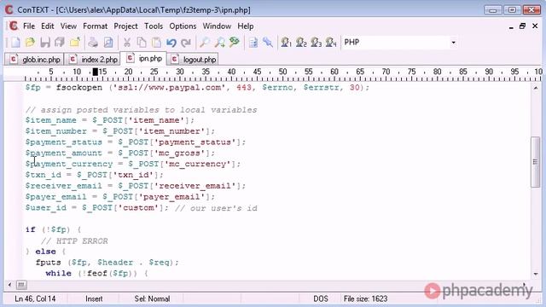Open Print Preview from the toolbar
Image resolution: width=546 pixels, height=307 pixels.
(108, 43)
